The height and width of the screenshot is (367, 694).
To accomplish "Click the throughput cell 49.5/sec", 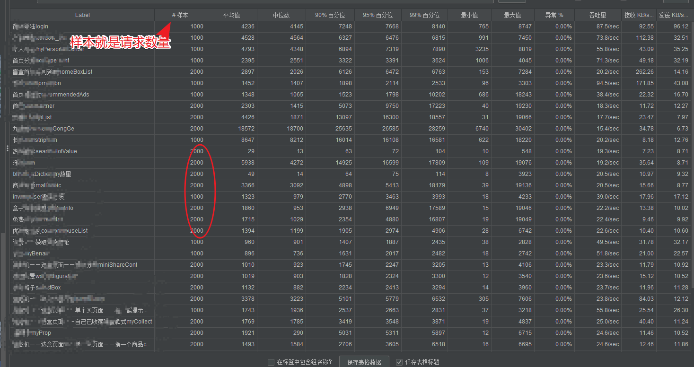I will (x=607, y=242).
